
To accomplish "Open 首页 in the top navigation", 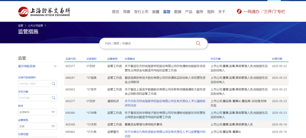I will (116, 12).
